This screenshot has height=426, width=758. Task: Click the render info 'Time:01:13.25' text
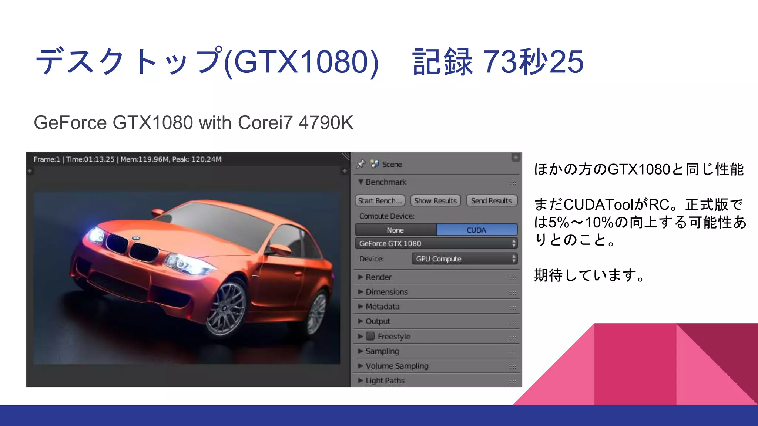(x=90, y=159)
